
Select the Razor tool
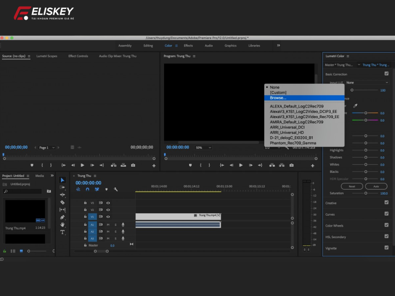click(61, 202)
